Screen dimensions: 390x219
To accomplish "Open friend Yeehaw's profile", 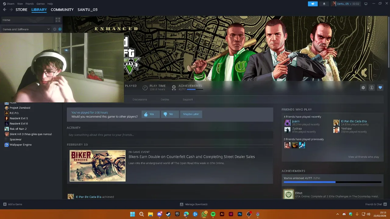I will pyautogui.click(x=346, y=129).
